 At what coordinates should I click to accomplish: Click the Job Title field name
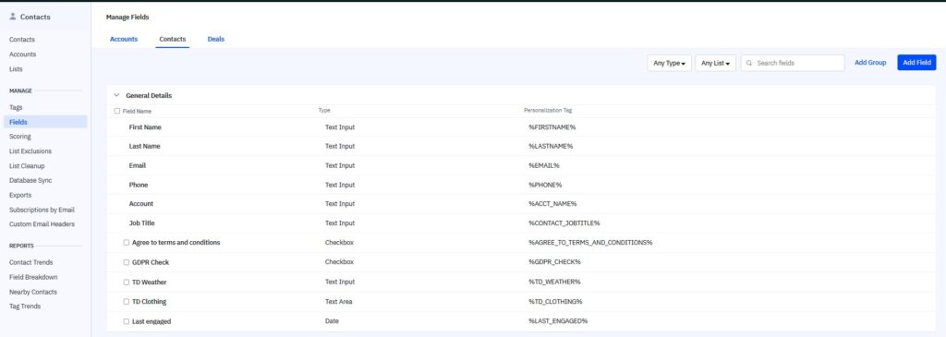(x=141, y=223)
